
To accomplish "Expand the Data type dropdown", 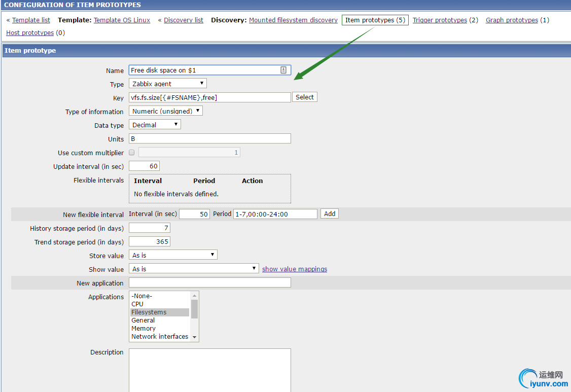I will pos(155,125).
